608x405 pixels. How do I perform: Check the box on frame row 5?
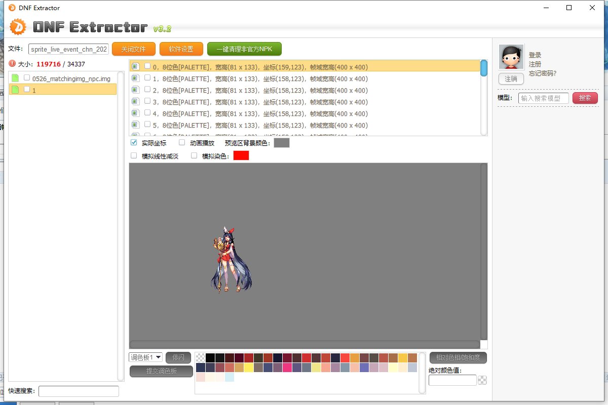point(147,125)
